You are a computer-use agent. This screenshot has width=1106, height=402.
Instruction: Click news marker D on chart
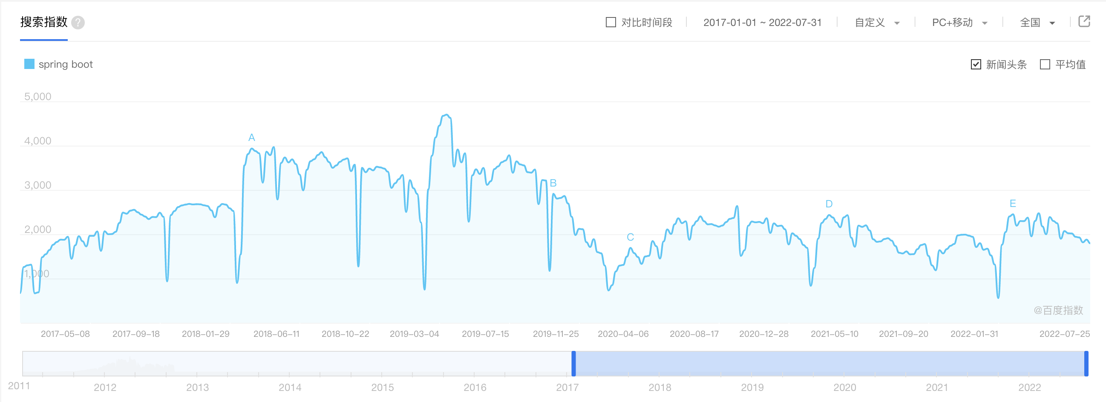[829, 204]
